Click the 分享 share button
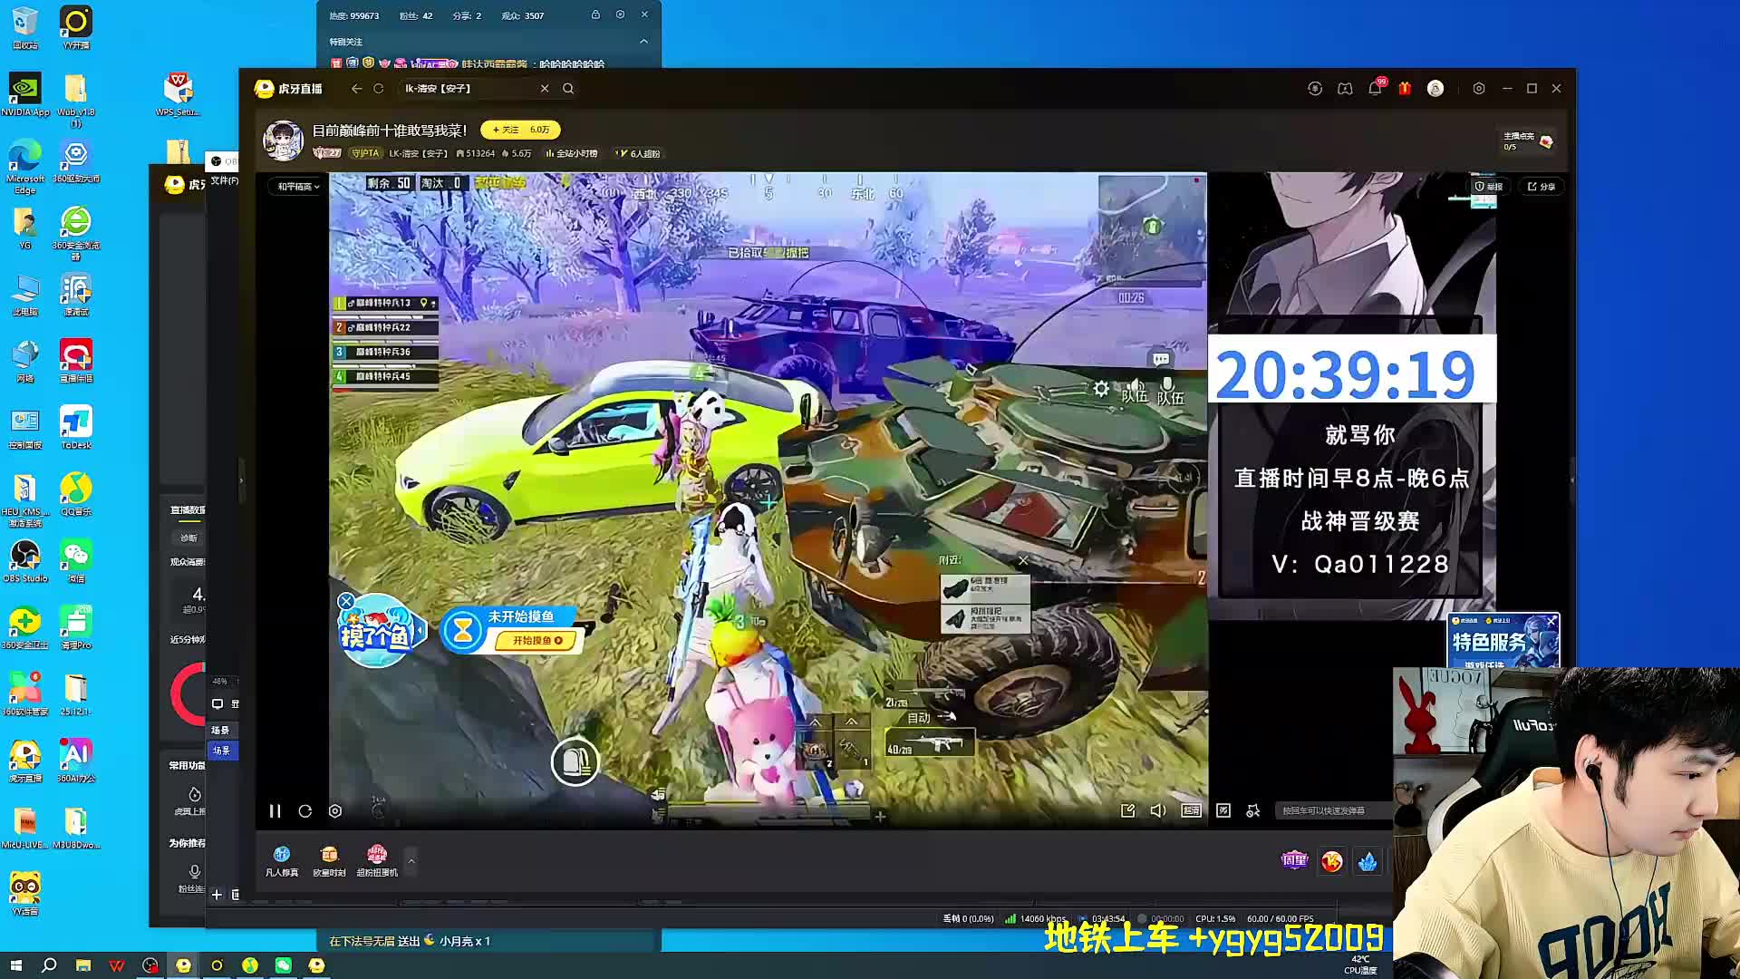The height and width of the screenshot is (979, 1740). [x=1541, y=187]
